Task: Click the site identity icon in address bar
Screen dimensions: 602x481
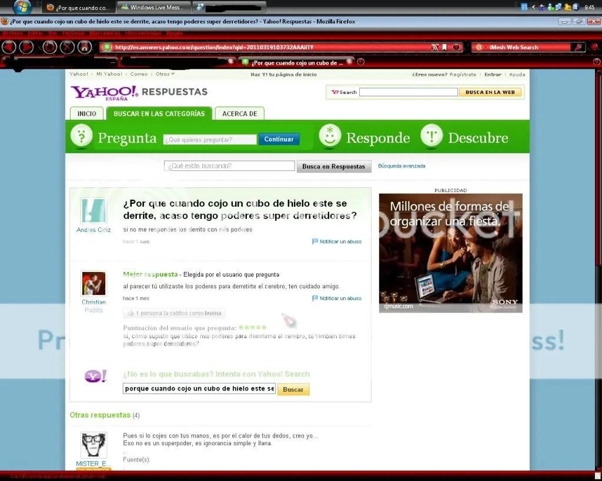Action: (107, 47)
